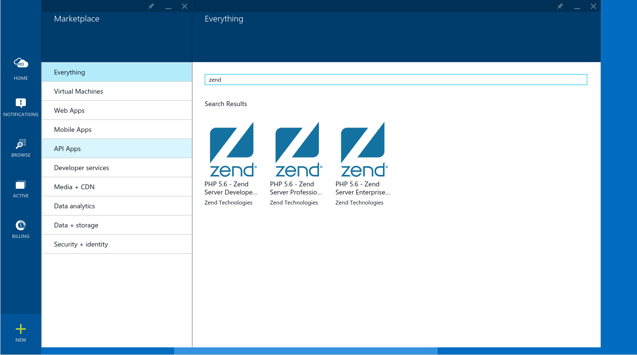Click the Marketplace blade title
637x355 pixels.
pyautogui.click(x=77, y=19)
